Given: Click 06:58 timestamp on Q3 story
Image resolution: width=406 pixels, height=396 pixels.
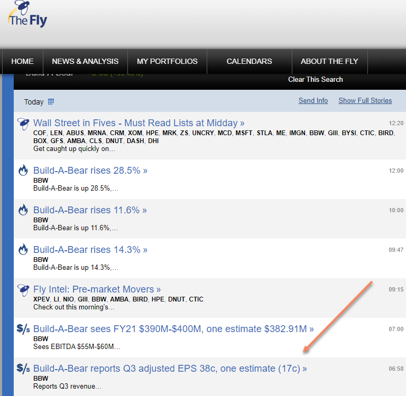Looking at the screenshot, I should point(396,369).
